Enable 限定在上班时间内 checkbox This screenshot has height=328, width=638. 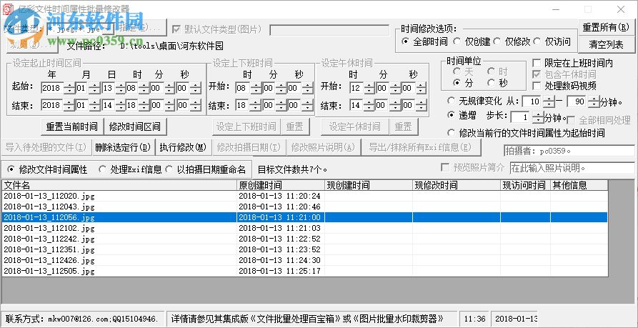(572, 63)
